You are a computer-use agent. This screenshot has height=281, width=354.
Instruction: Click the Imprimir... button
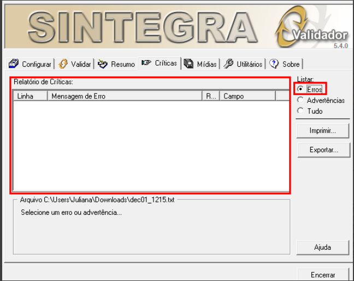click(x=323, y=131)
